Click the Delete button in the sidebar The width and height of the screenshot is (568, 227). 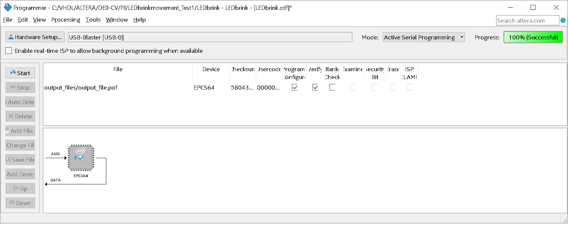(x=20, y=116)
